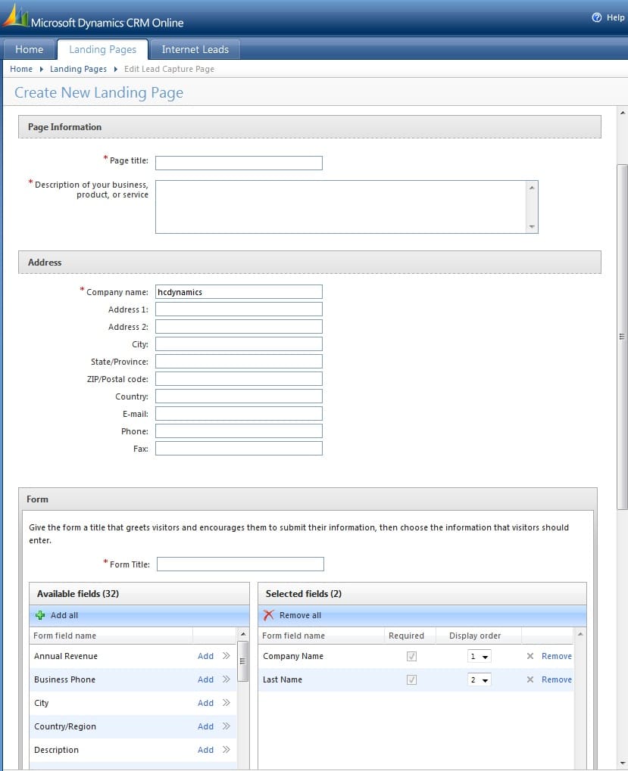This screenshot has width=628, height=771.
Task: Click Available fields list scroll-up arrow
Action: pyautogui.click(x=243, y=634)
